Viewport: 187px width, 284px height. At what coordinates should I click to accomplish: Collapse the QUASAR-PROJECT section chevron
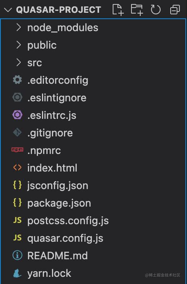[8, 10]
